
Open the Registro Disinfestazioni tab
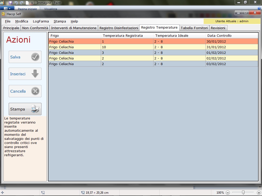pyautogui.click(x=119, y=28)
